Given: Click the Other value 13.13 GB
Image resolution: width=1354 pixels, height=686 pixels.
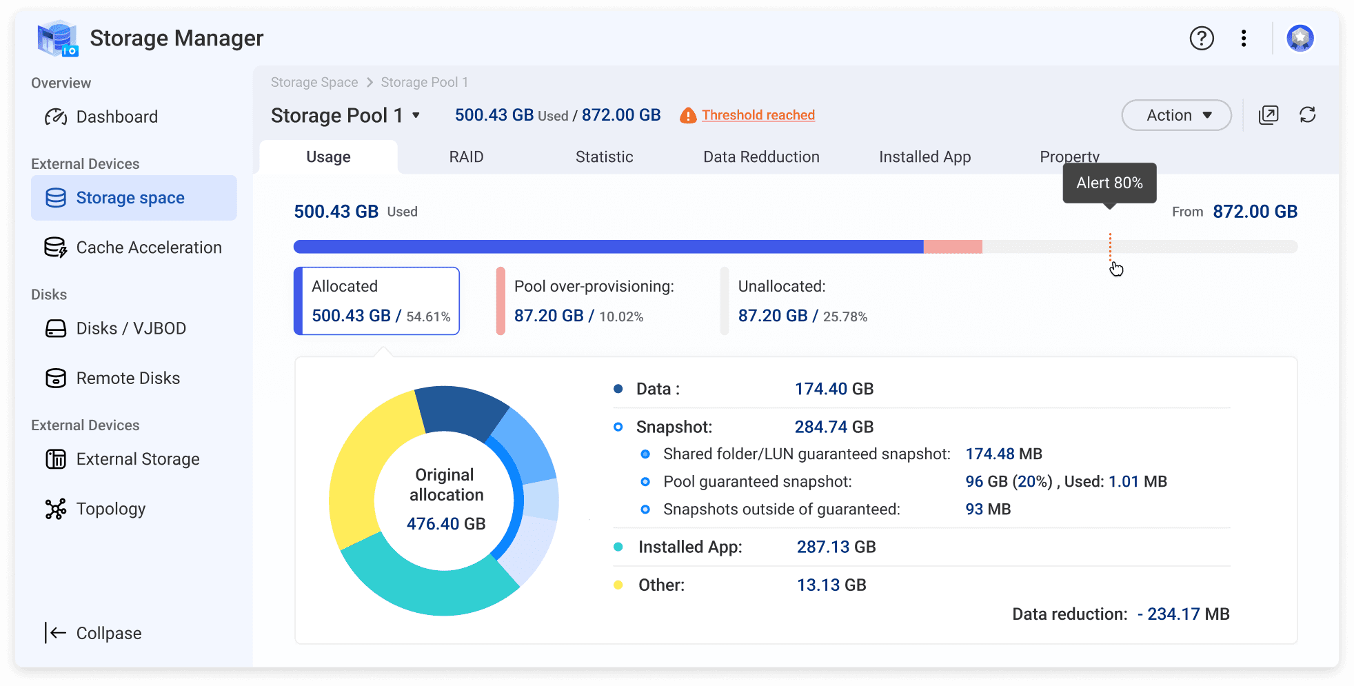Looking at the screenshot, I should pos(831,585).
